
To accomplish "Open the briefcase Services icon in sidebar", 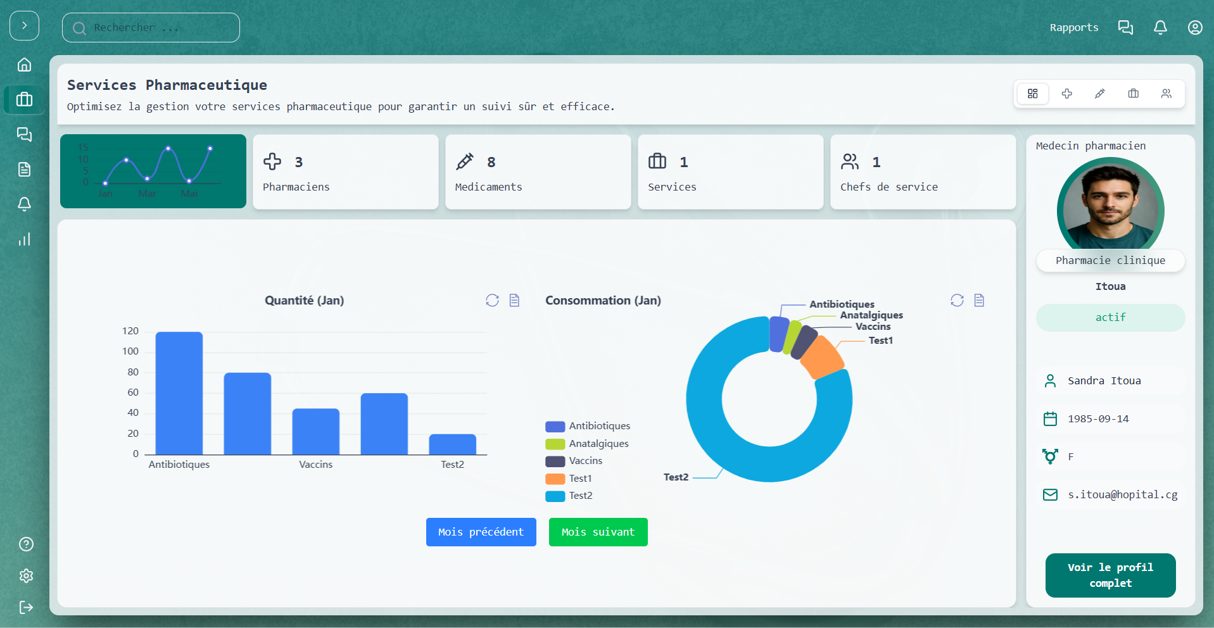I will [25, 99].
